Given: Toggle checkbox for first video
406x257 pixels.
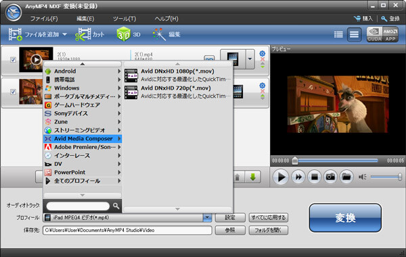Looking at the screenshot, I should [13, 59].
